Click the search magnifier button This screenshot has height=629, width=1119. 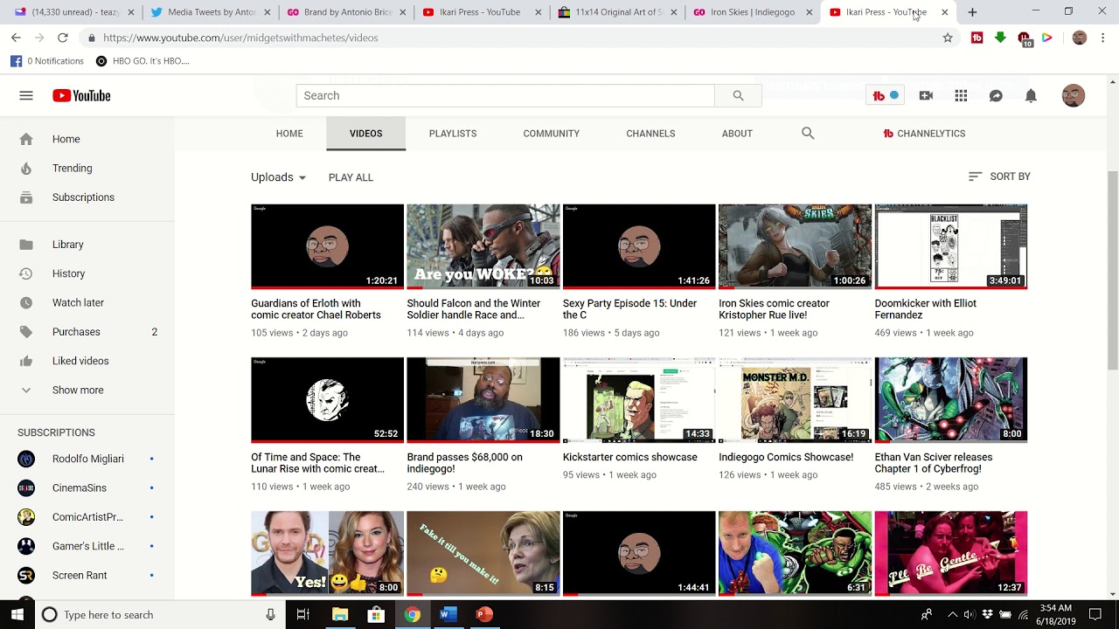point(738,96)
